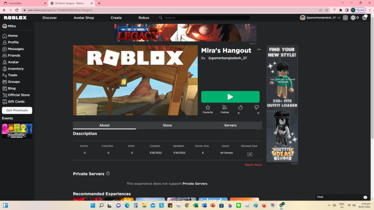Click the Pirates Legacy banner ad
The width and height of the screenshot is (374, 210).
[x=185, y=33]
